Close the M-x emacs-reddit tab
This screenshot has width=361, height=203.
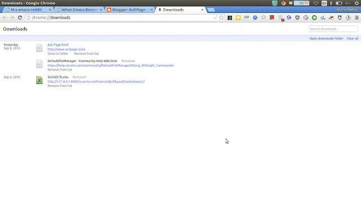point(50,10)
